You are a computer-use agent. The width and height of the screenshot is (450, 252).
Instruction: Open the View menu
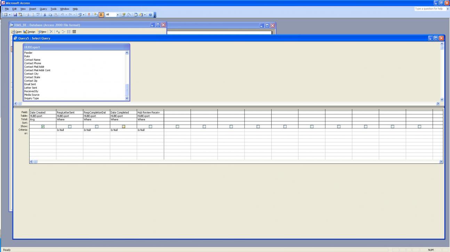23,9
